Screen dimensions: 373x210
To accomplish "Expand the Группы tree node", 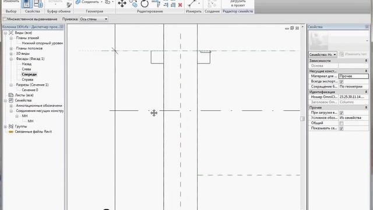I will click(x=5, y=127).
